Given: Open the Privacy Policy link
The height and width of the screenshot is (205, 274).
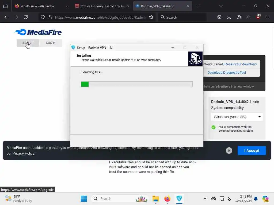Looking at the screenshot, I should coord(24,153).
